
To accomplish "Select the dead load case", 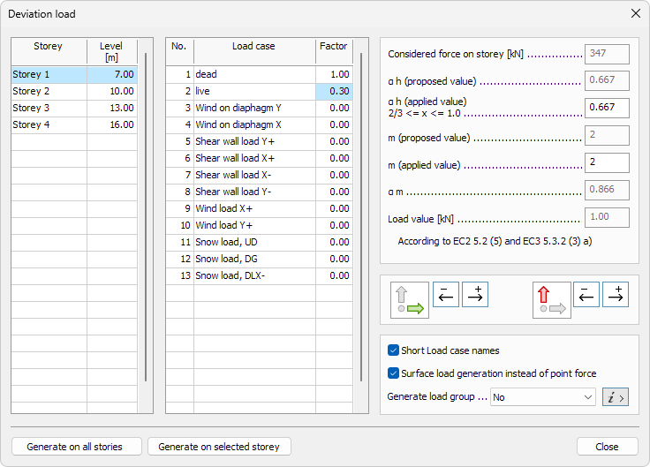I will coord(260,74).
